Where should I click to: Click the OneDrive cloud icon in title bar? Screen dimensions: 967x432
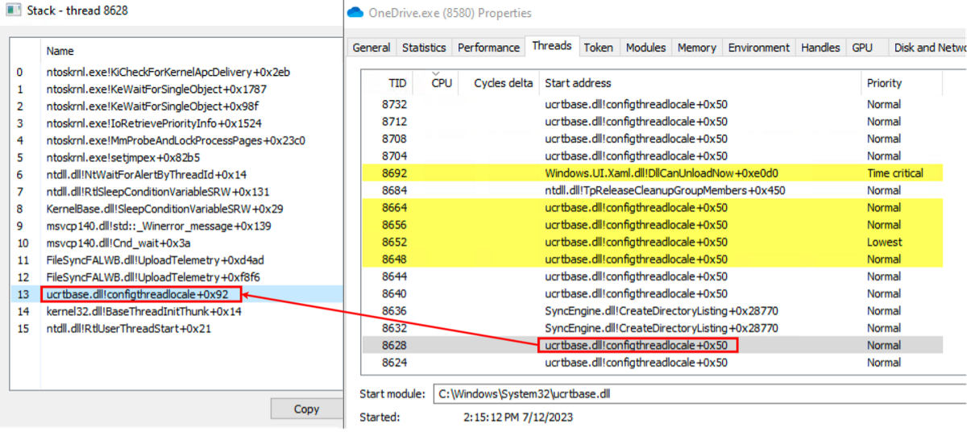(355, 13)
